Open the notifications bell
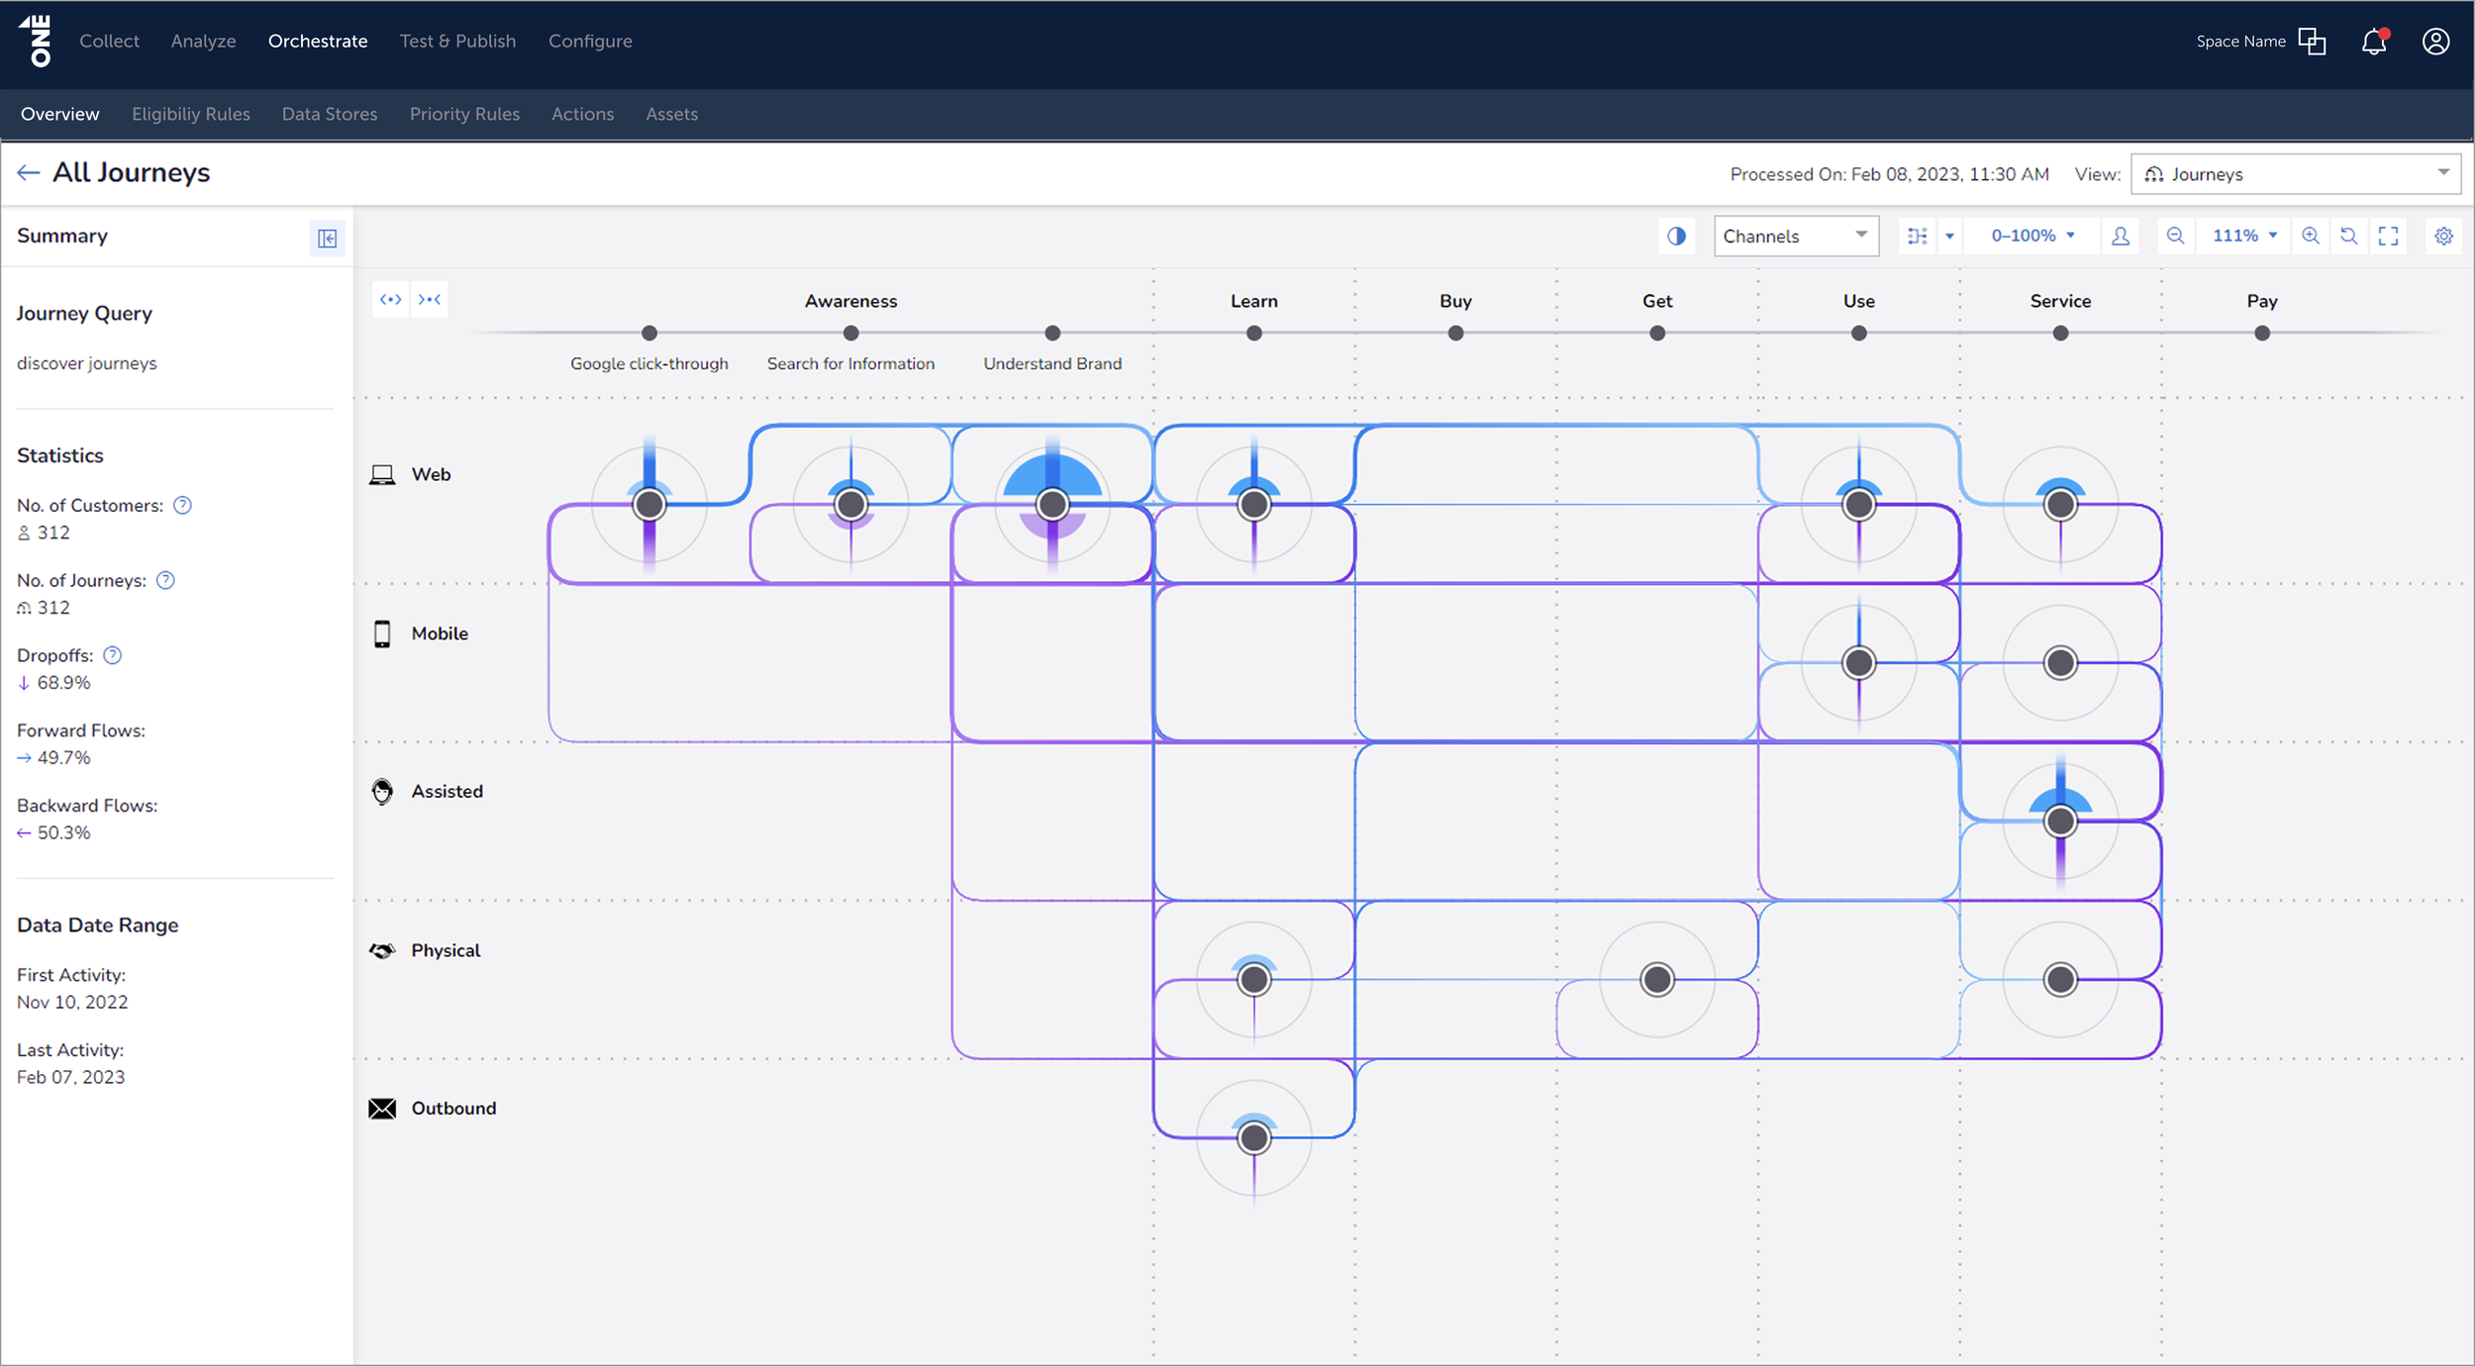 coord(2373,42)
